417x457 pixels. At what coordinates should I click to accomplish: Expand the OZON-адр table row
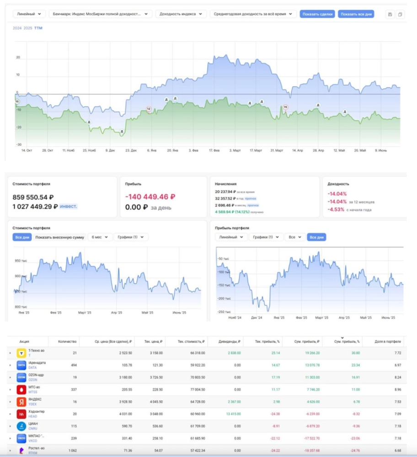[10, 377]
